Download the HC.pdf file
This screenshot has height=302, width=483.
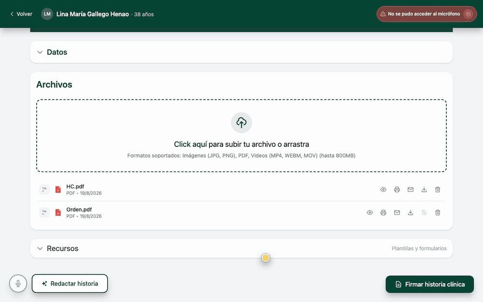coord(424,189)
